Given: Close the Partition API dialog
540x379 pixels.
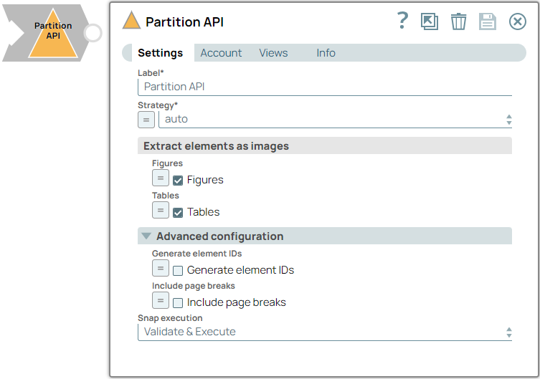Looking at the screenshot, I should point(517,21).
